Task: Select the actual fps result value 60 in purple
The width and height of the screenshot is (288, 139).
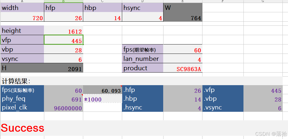Action: [x=64, y=90]
